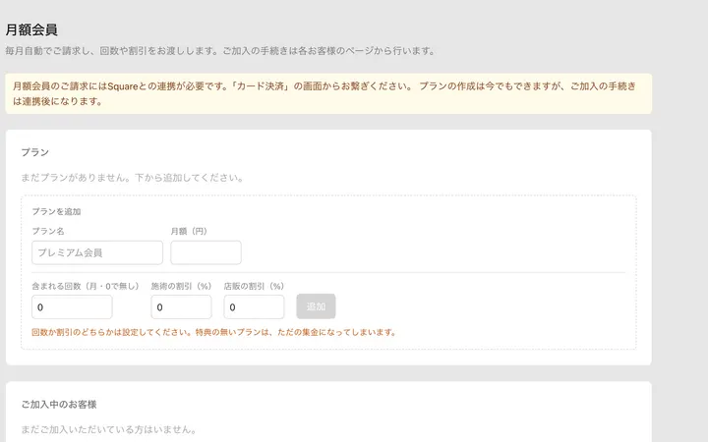The width and height of the screenshot is (708, 442).
Task: Click label 含まれる回数（月・0で無し）
Action: point(86,287)
